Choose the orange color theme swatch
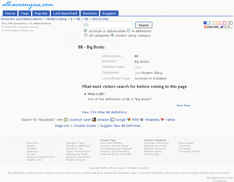234x182 pixels. coord(218,23)
